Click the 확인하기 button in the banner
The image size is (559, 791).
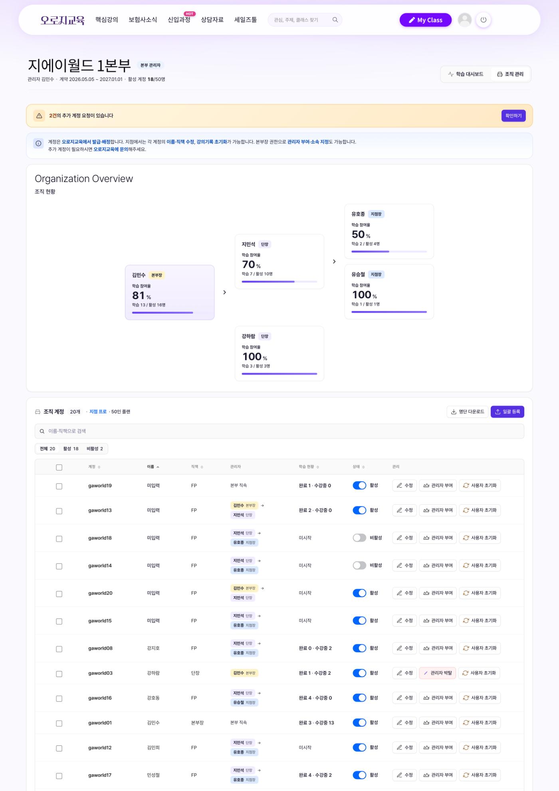[513, 116]
